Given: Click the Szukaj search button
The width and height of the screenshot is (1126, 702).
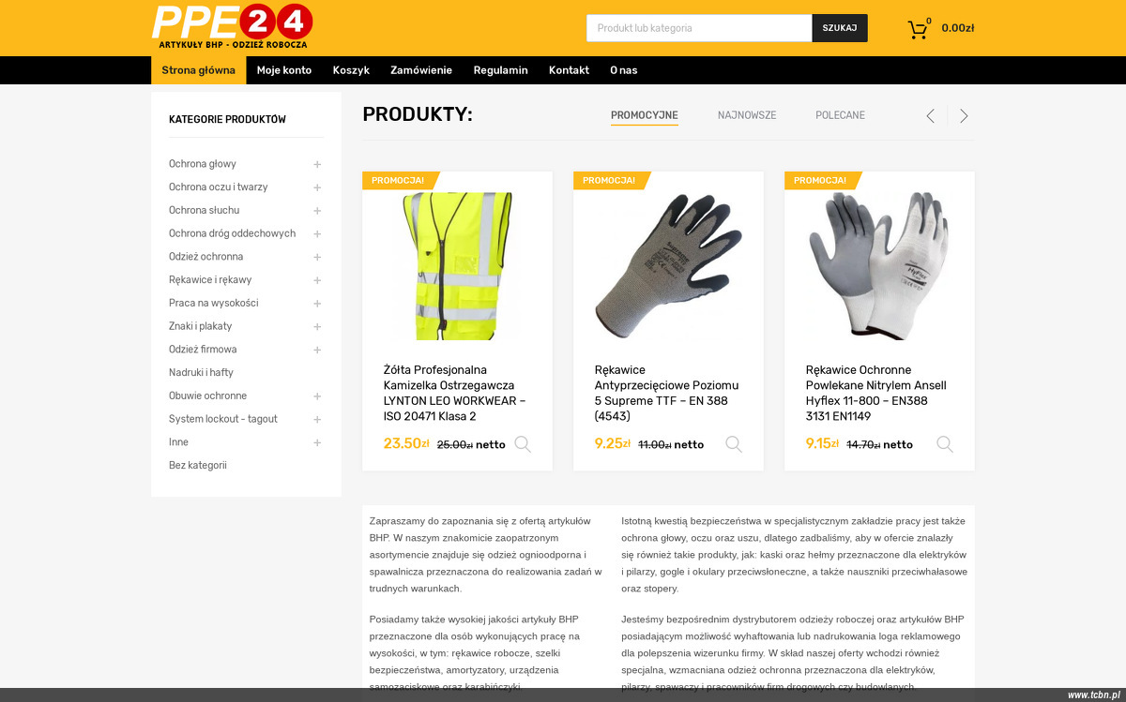Looking at the screenshot, I should pos(840,28).
